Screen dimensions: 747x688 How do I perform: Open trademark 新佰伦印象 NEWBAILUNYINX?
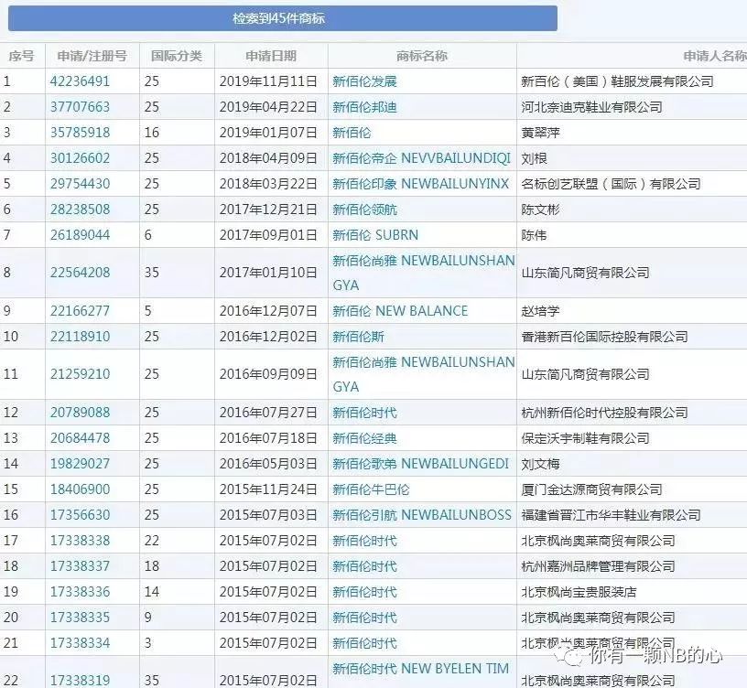coord(421,184)
